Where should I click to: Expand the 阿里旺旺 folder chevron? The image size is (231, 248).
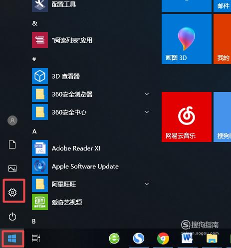147,184
